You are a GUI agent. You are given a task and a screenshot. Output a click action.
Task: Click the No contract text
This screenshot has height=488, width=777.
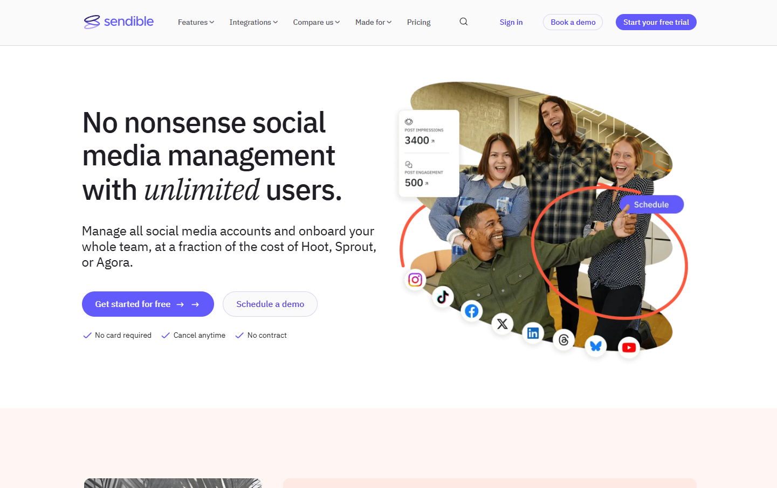pyautogui.click(x=267, y=335)
